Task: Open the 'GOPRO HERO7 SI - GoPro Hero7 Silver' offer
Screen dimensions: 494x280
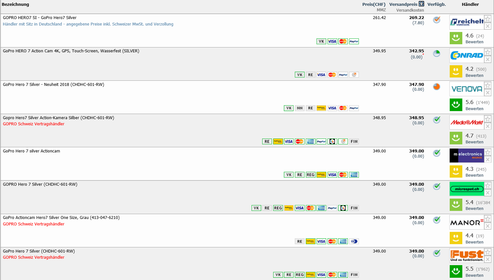Action: click(40, 18)
